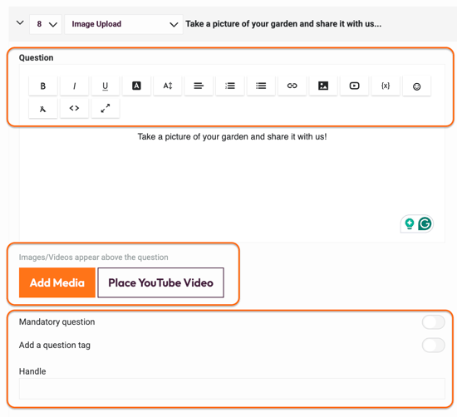Viewport: 457px width, 417px height.
Task: Insert a hyperlink
Action: (x=292, y=86)
